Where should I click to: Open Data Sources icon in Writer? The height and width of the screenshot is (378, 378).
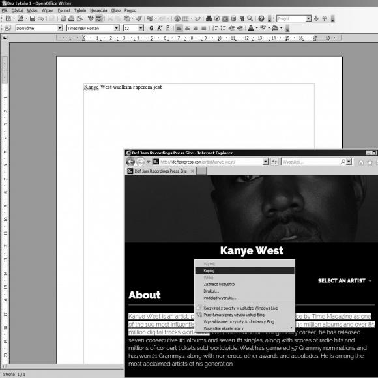(x=233, y=18)
